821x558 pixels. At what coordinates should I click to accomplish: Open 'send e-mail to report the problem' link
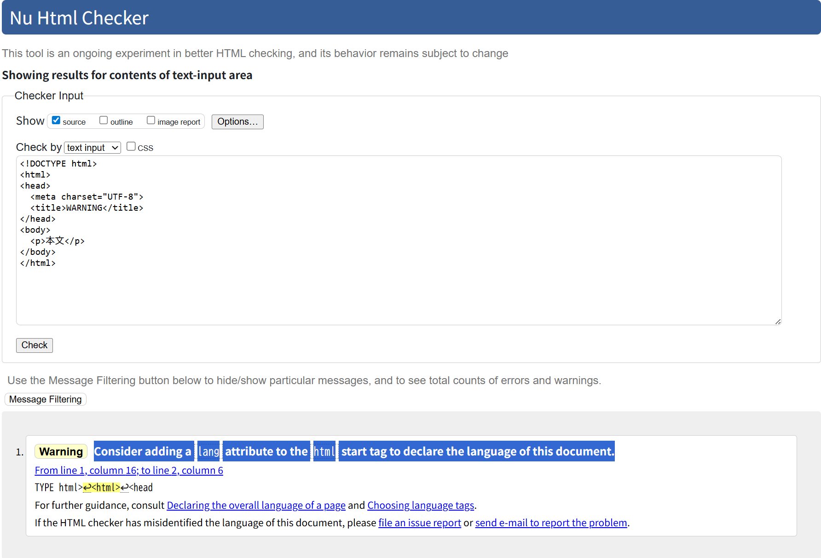click(551, 523)
